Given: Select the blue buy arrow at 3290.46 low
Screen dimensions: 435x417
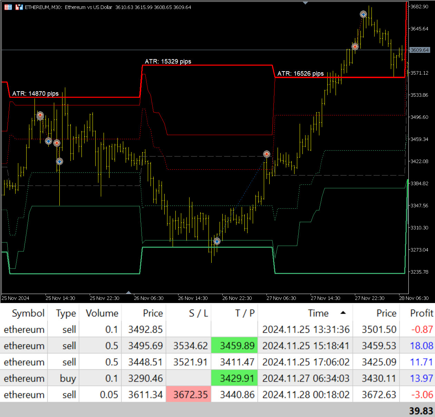Looking at the screenshot, I should [x=217, y=241].
